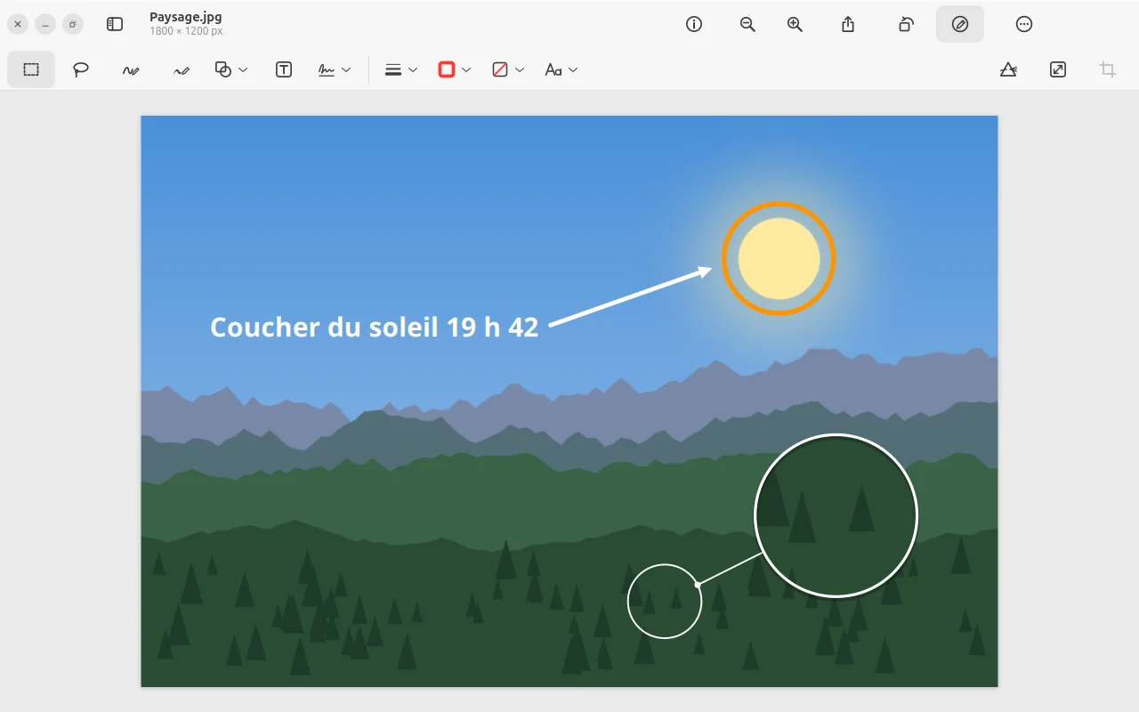Open the red border color swatch
This screenshot has width=1139, height=712.
coord(447,69)
